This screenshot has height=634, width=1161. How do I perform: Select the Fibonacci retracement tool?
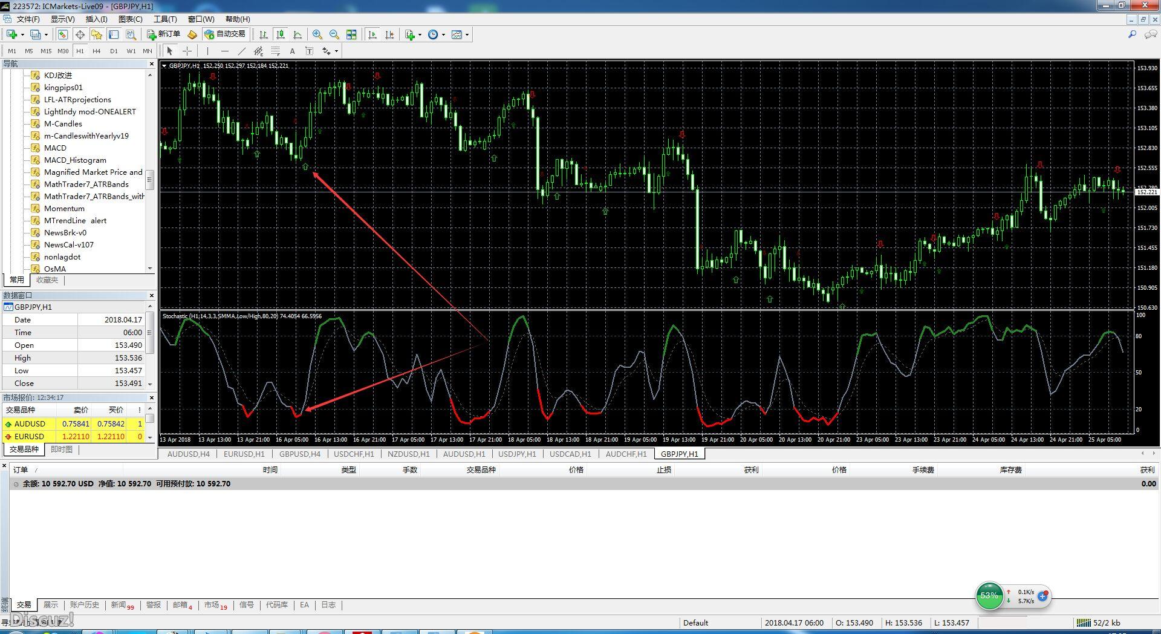(x=276, y=51)
